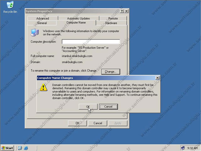This screenshot has height=151, width=201.
Task: Focus the Computer description text field
Action: pos(91,42)
